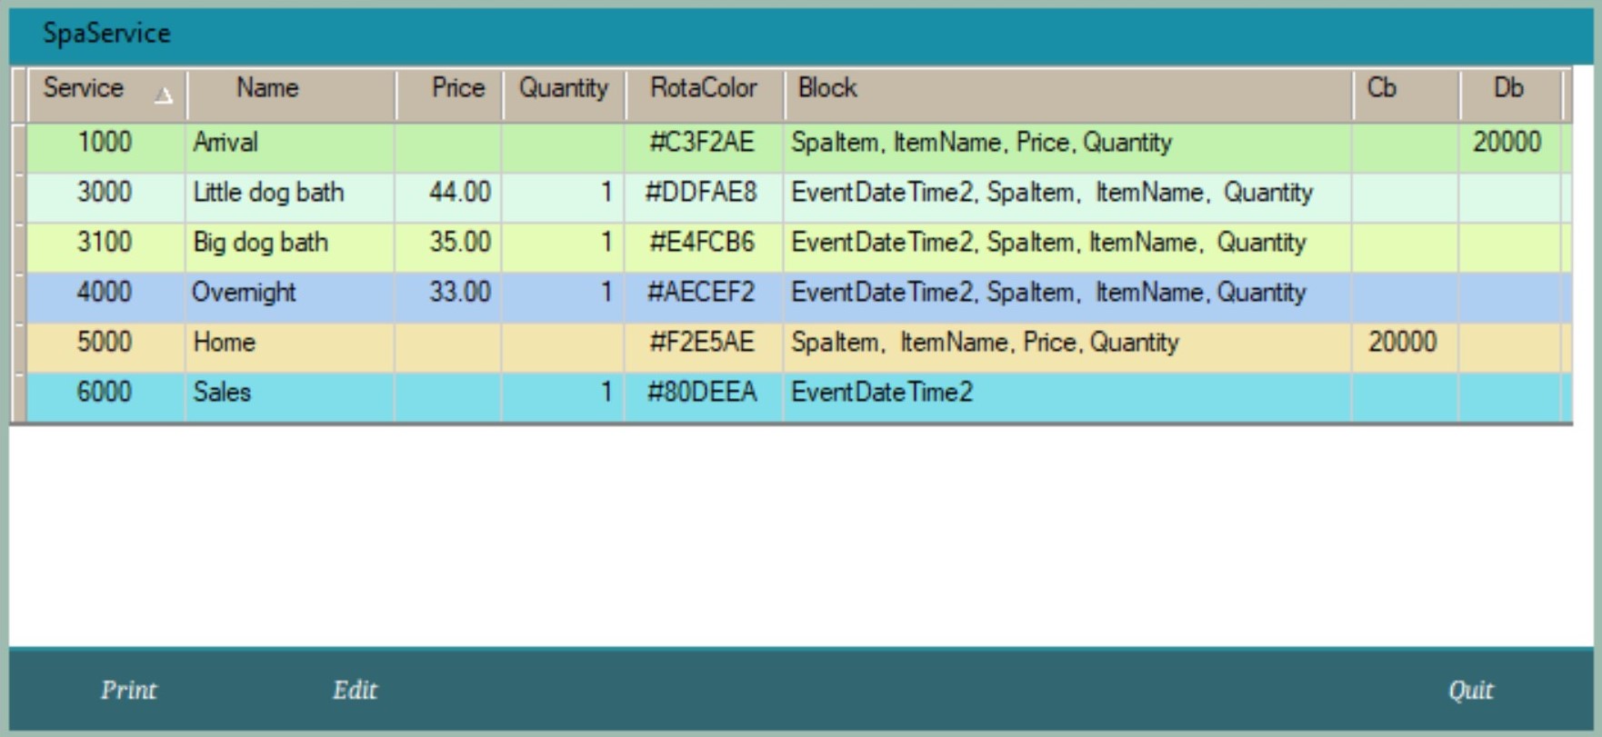1602x737 pixels.
Task: Click the Cb column header
Action: click(1381, 88)
